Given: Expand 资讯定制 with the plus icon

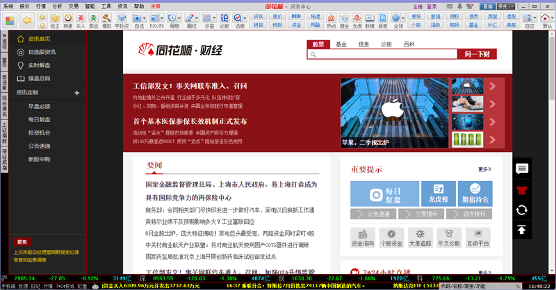Looking at the screenshot, I should tap(77, 92).
